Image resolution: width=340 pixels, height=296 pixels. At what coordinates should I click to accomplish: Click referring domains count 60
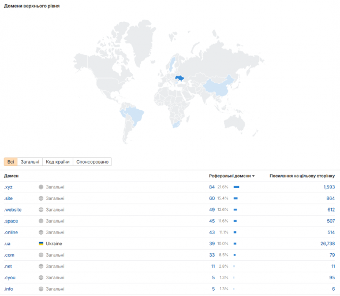coord(212,198)
